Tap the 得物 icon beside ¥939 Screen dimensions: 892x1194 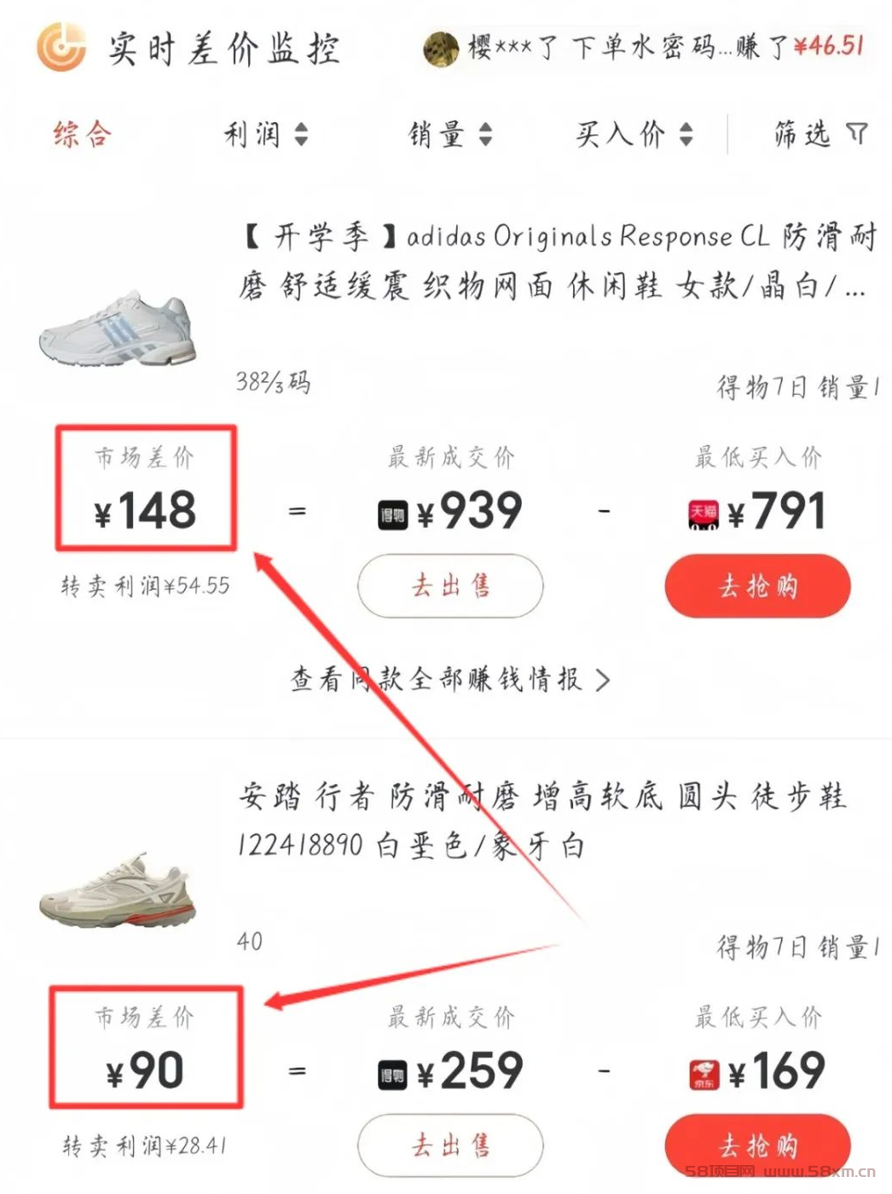click(393, 515)
